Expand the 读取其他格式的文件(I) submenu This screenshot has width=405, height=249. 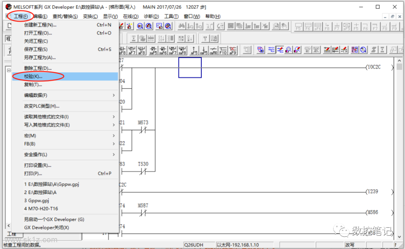[65, 117]
